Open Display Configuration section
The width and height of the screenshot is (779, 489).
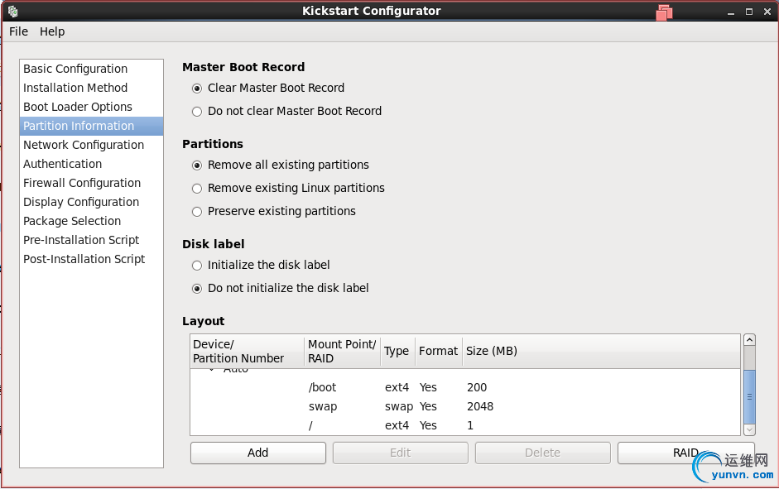coord(91,202)
